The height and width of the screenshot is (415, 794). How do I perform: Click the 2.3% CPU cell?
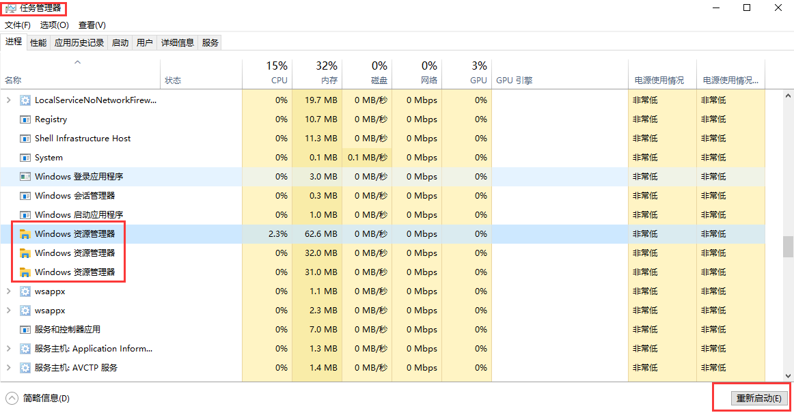pyautogui.click(x=267, y=234)
